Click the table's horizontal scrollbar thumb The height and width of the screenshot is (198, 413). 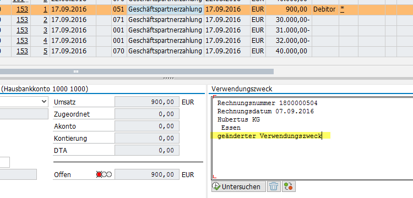pyautogui.click(x=136, y=71)
